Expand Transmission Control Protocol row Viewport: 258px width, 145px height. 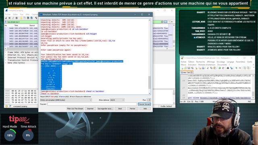pos(6,60)
